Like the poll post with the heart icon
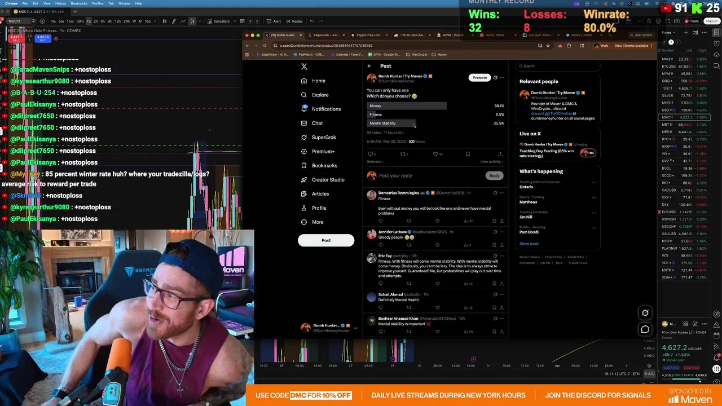Image resolution: width=722 pixels, height=406 pixels. pos(435,154)
